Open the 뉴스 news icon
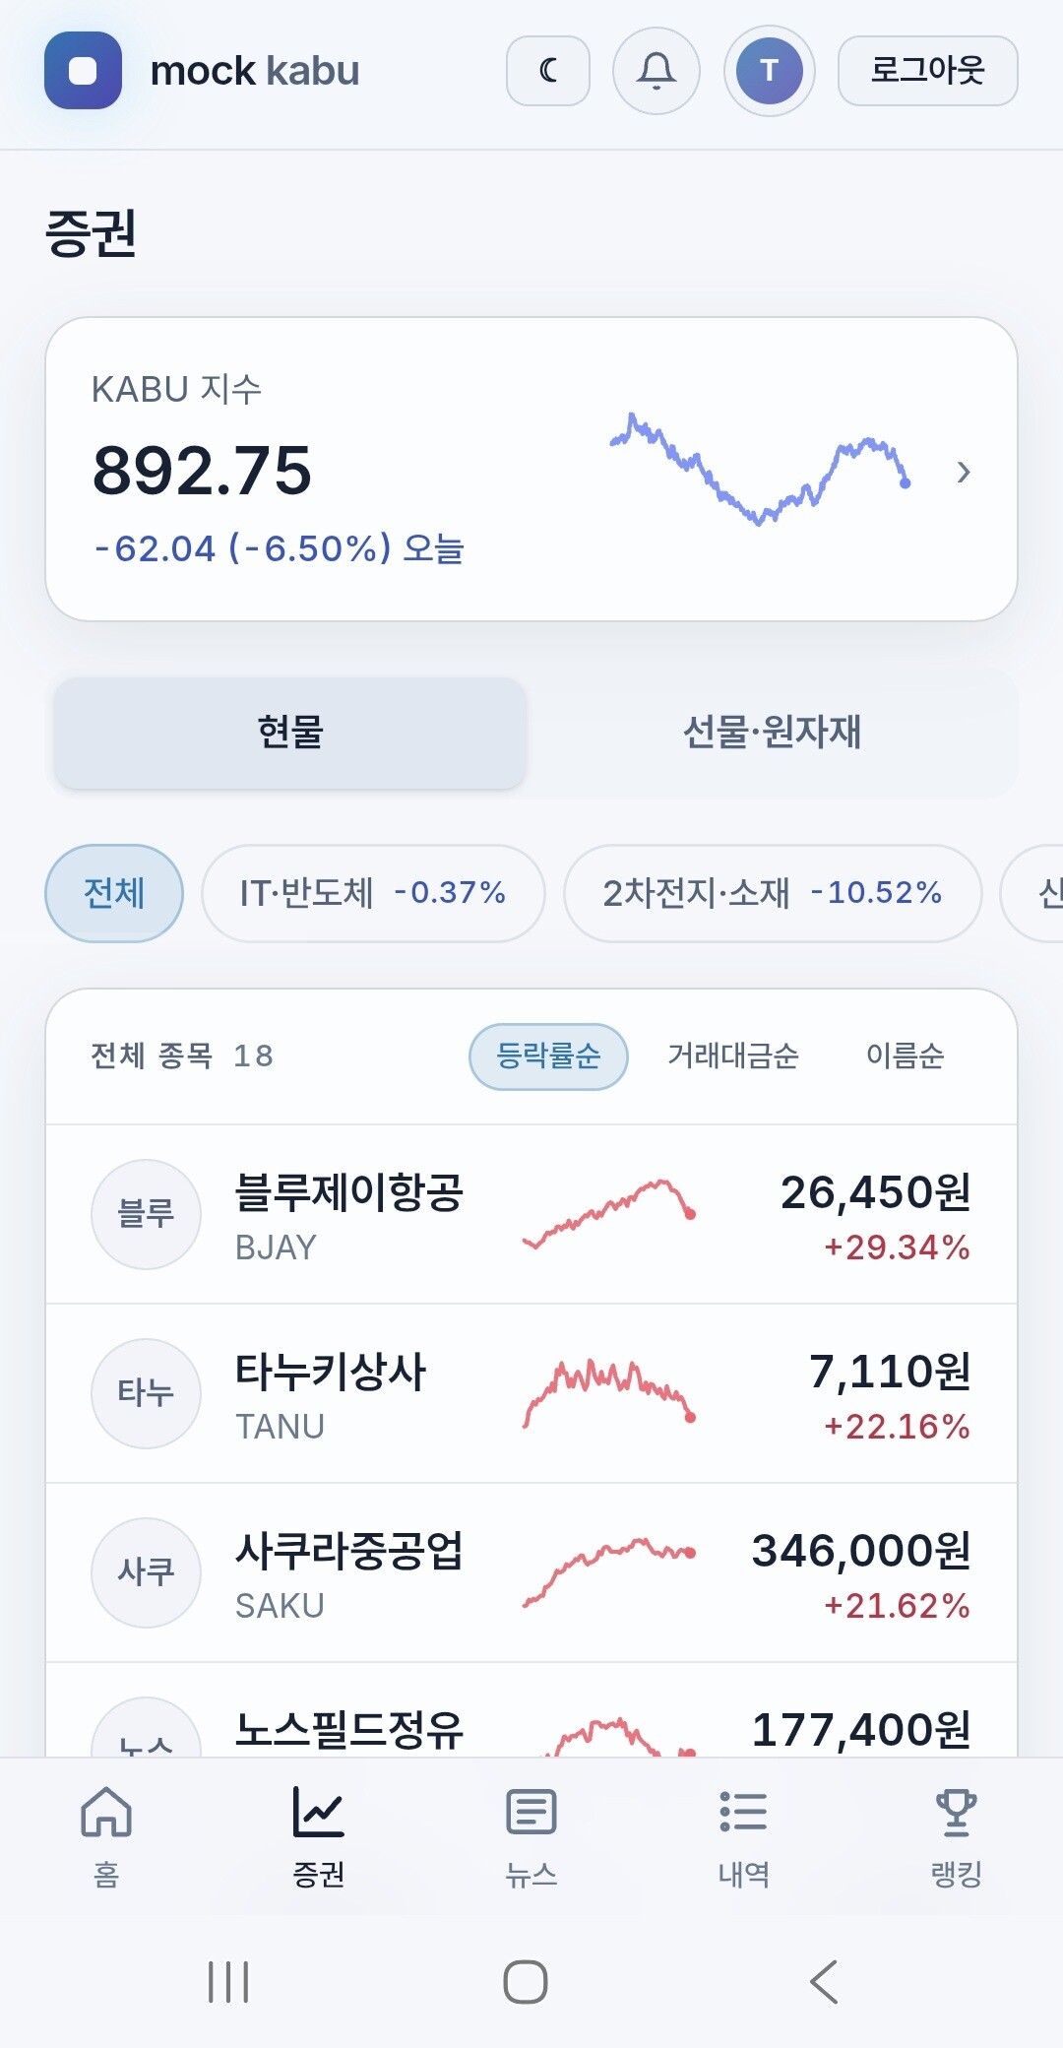 [531, 1812]
